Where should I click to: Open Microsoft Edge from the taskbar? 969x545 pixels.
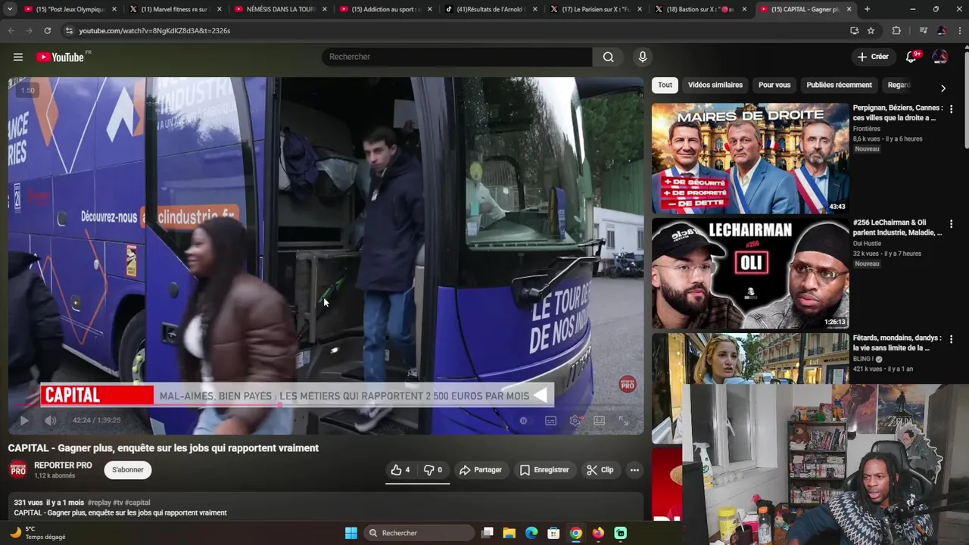tap(531, 533)
